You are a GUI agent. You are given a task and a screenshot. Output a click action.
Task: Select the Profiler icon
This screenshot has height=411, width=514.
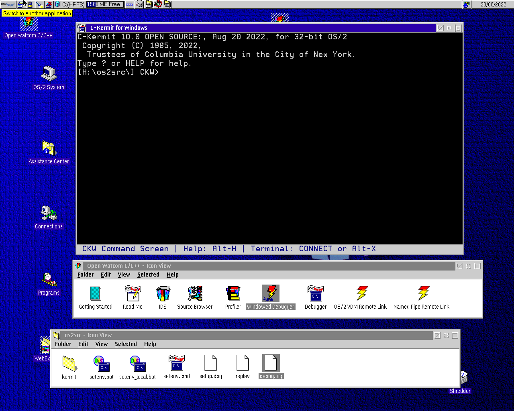point(233,297)
